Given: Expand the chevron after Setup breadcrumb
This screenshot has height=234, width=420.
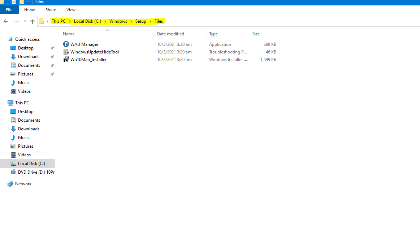Looking at the screenshot, I should coord(150,21).
